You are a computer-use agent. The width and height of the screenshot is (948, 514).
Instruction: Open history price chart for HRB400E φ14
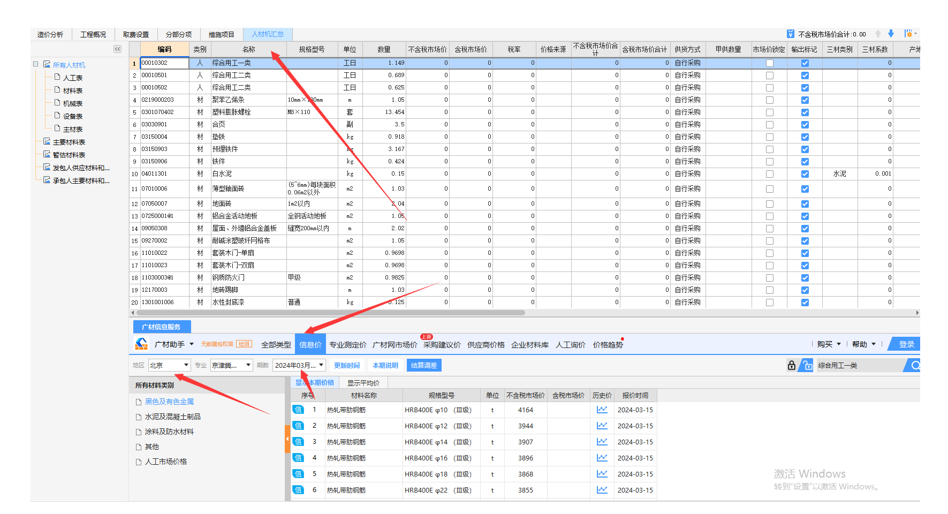pos(602,442)
